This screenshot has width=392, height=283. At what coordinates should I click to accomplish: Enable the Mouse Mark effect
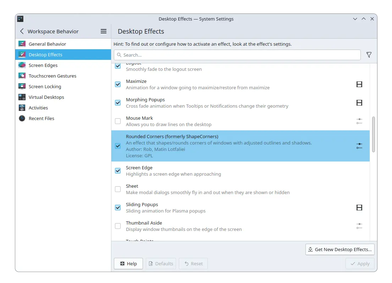(x=118, y=121)
